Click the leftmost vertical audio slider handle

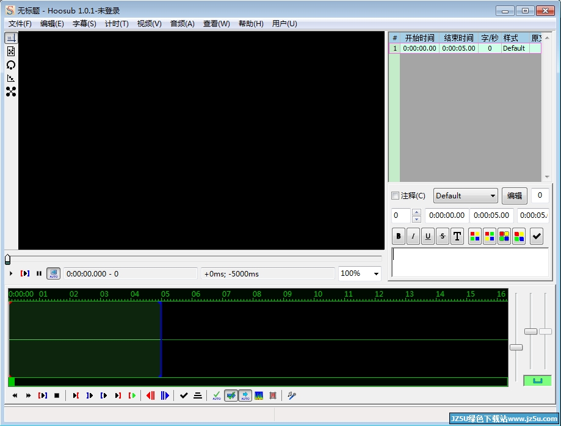click(x=516, y=347)
